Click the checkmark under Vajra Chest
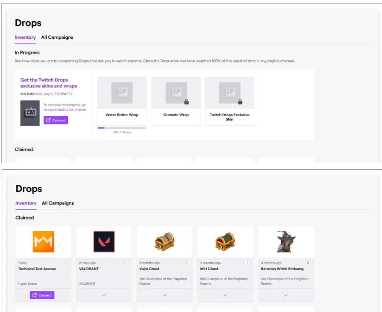382x312 pixels. pyautogui.click(x=164, y=295)
